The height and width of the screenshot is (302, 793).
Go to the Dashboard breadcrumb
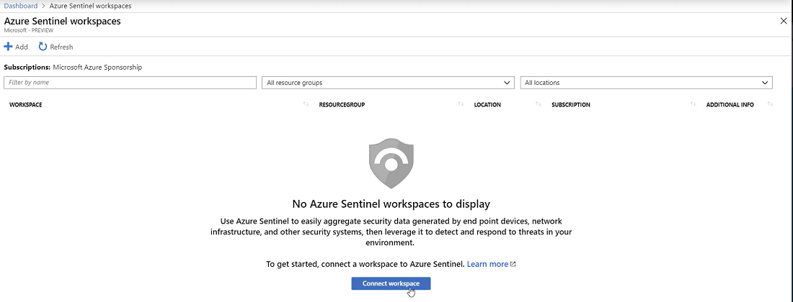tap(20, 6)
